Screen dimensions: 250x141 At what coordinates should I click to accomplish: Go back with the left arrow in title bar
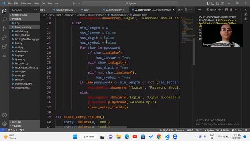[74, 3]
